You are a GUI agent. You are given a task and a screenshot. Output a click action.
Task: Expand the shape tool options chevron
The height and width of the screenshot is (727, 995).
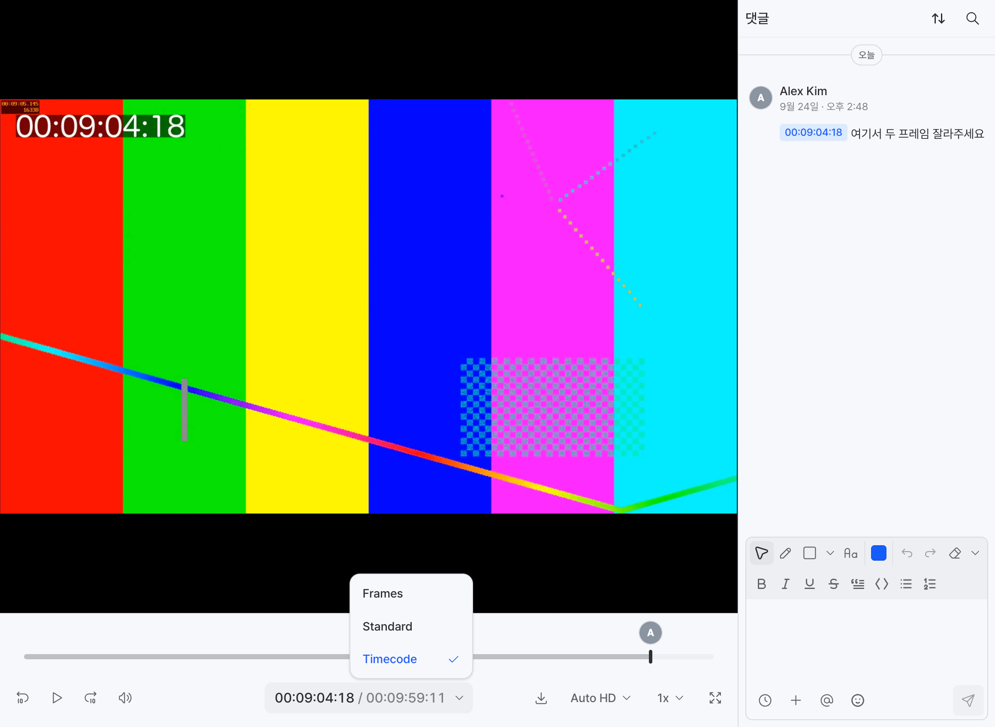pos(830,553)
